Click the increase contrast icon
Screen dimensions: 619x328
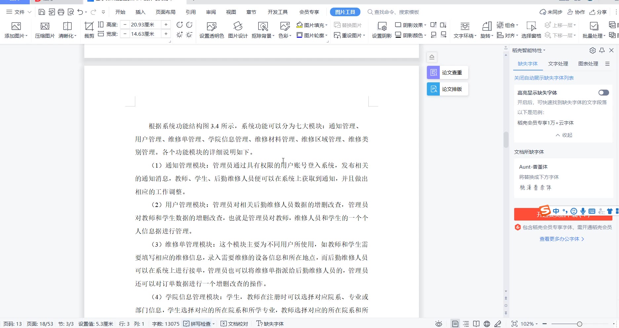pyautogui.click(x=180, y=25)
